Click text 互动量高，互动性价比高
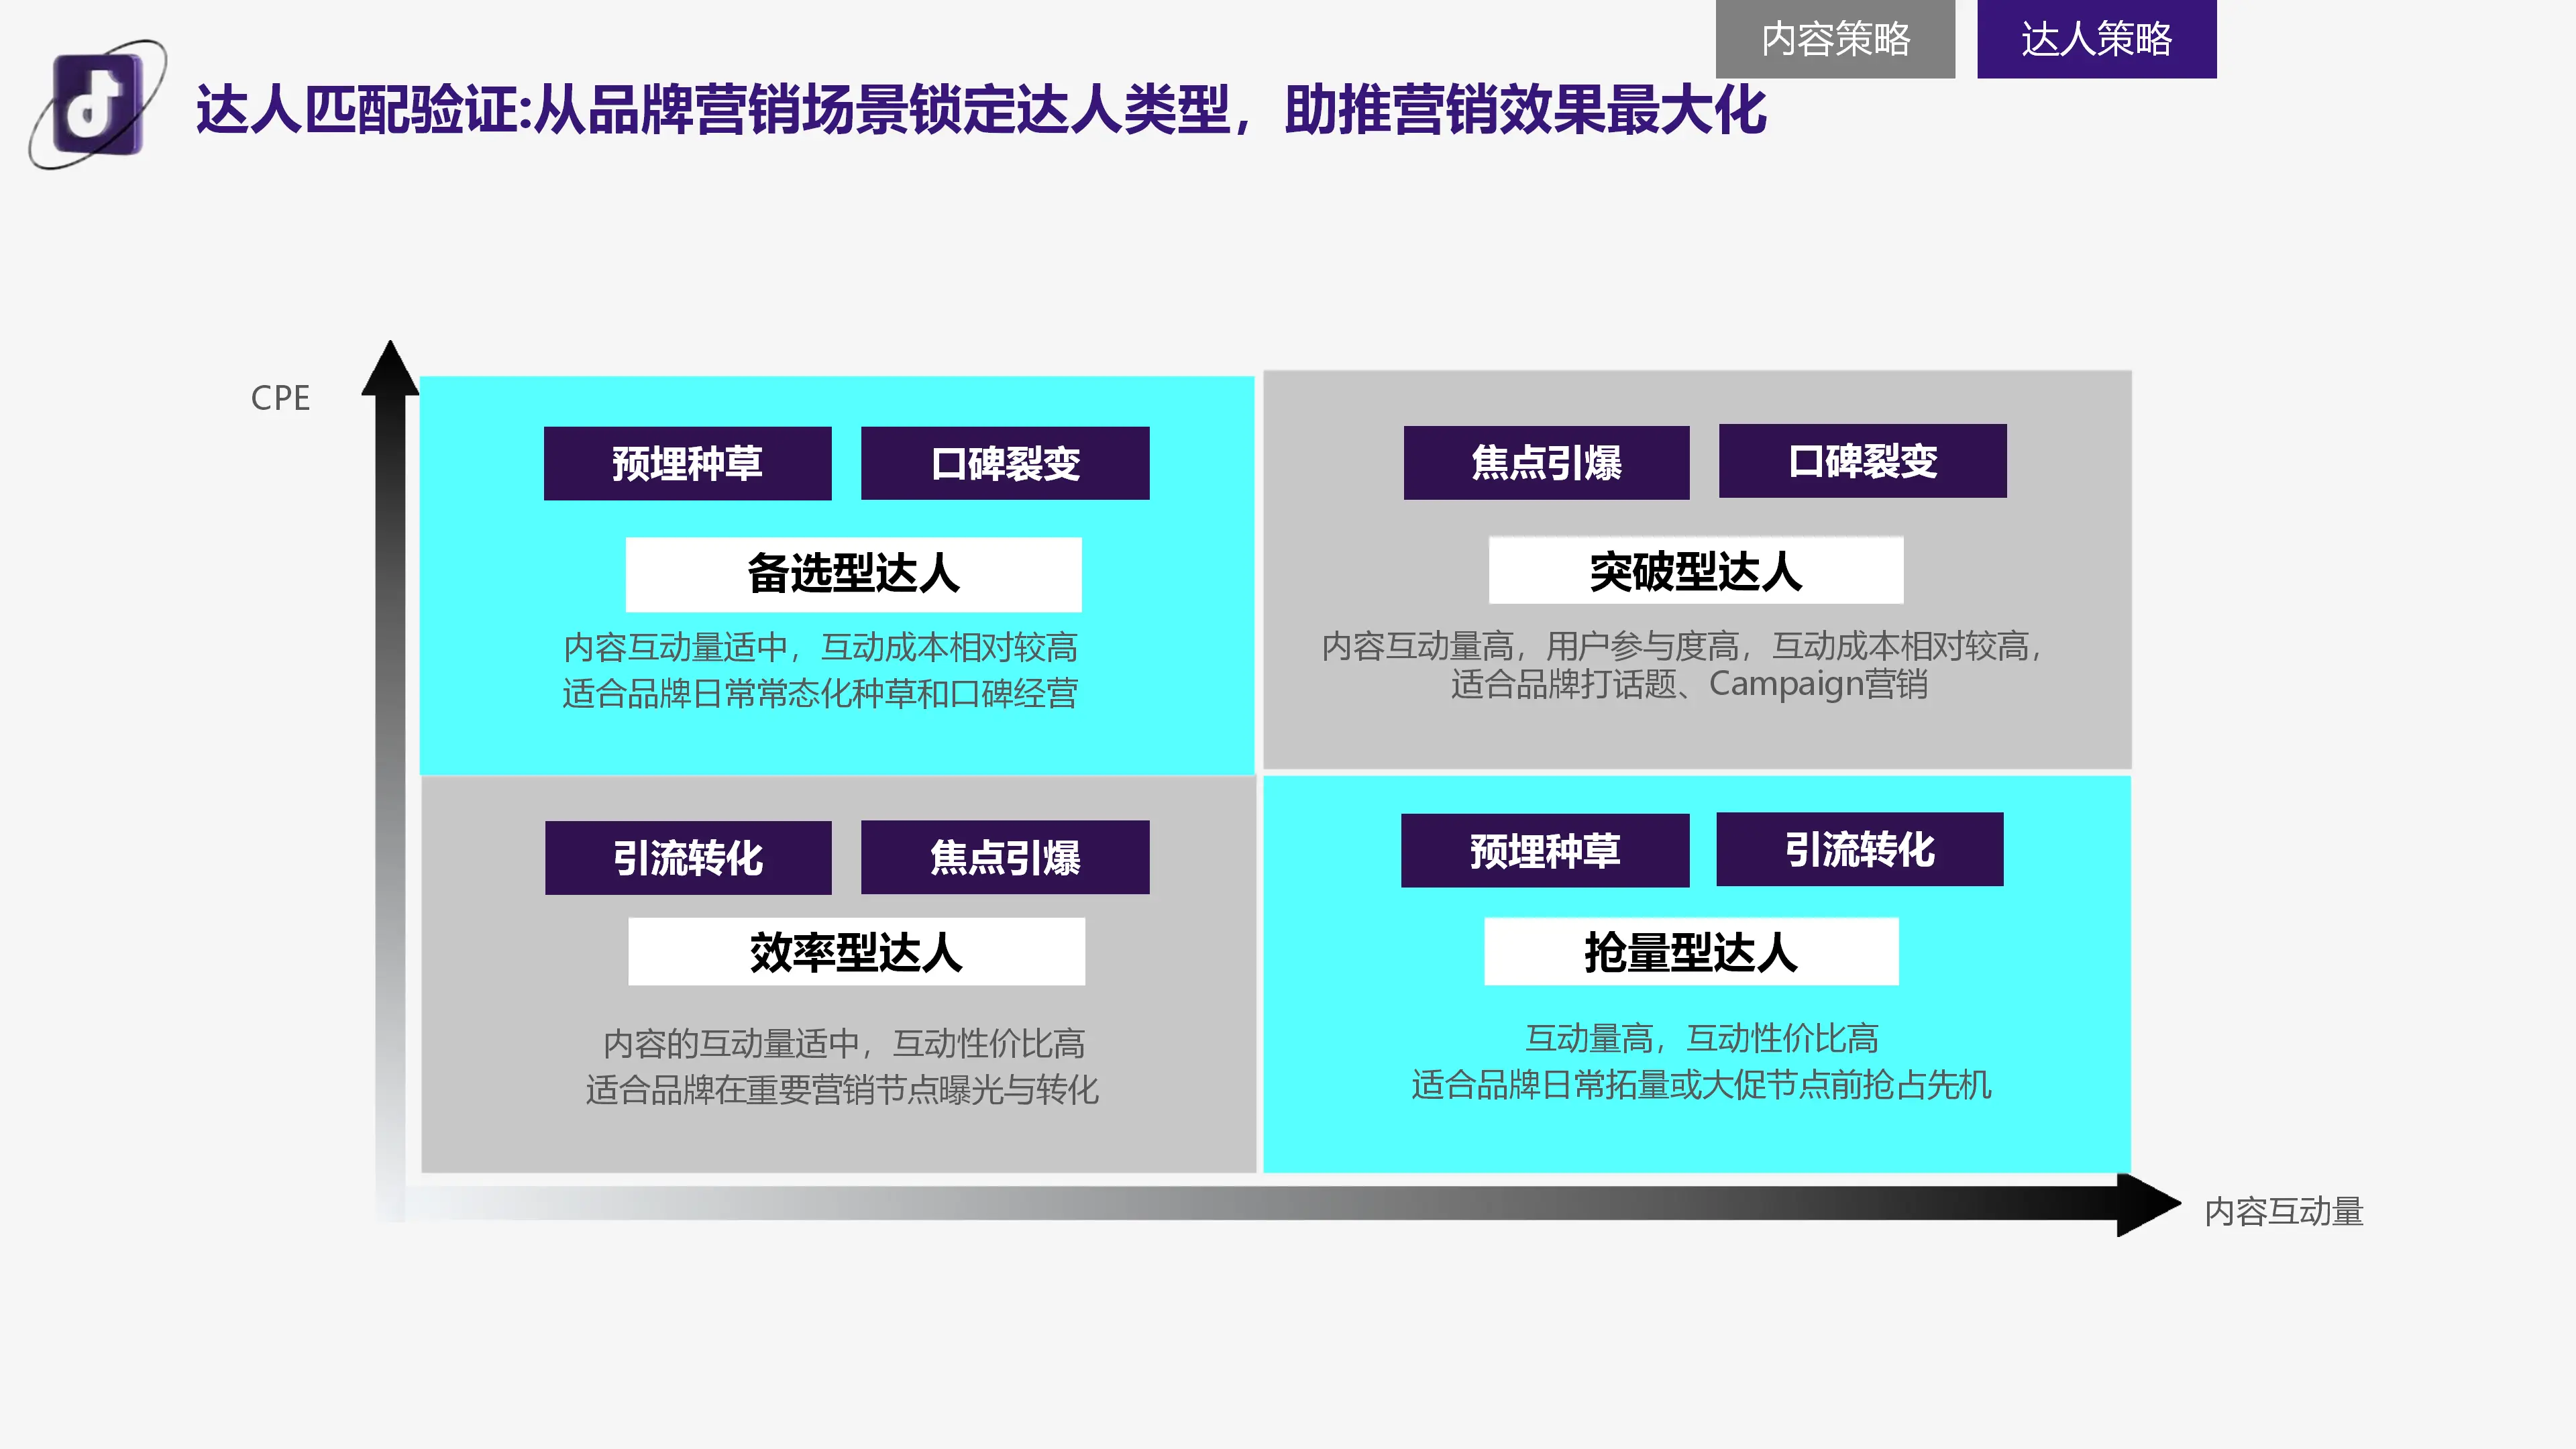The height and width of the screenshot is (1449, 2576). [x=1702, y=1038]
